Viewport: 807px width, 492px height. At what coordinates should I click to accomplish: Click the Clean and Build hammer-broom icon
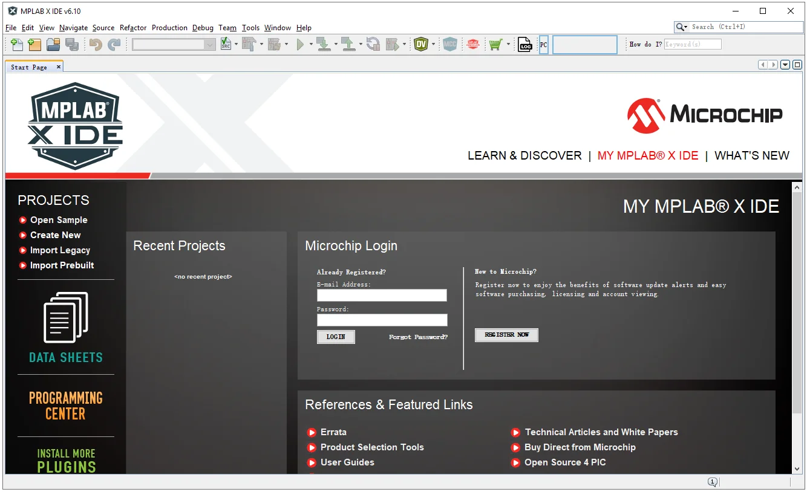click(274, 44)
